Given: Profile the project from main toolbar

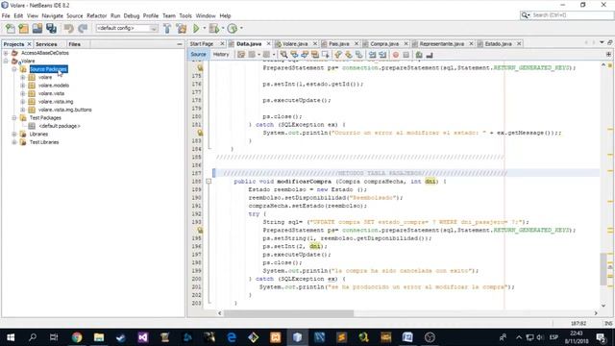Looking at the screenshot, I should coord(233,28).
